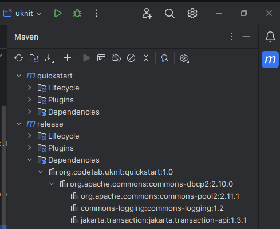Select org.apache.commons:commons-pool2:2.11.1 entry

(133, 196)
